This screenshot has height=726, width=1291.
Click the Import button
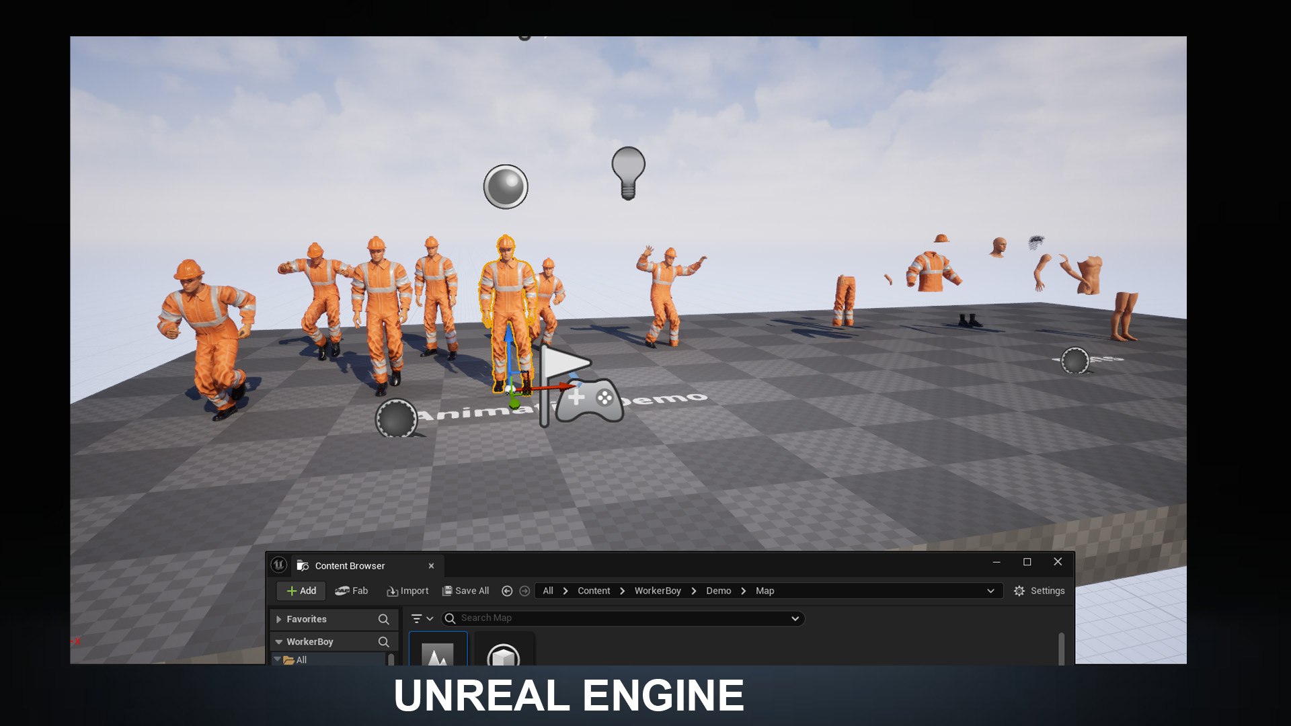click(x=407, y=591)
